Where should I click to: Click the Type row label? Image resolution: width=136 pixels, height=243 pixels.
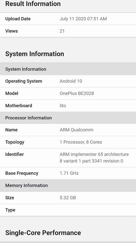tap(10, 210)
